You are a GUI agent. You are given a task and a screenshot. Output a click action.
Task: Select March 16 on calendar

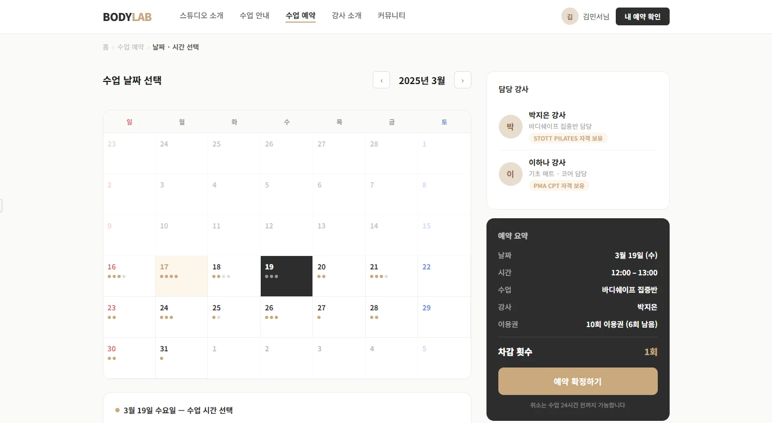129,276
